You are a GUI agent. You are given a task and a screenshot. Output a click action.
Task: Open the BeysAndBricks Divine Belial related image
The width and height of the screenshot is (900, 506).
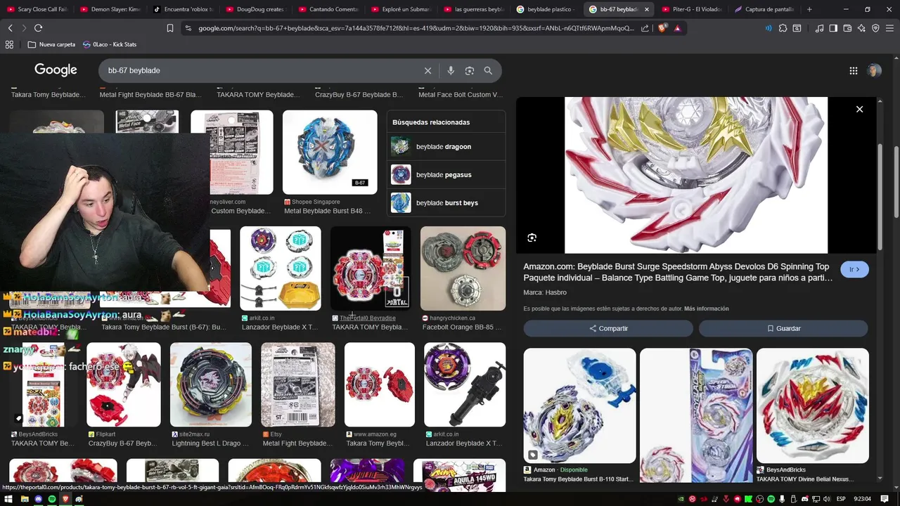tap(813, 406)
